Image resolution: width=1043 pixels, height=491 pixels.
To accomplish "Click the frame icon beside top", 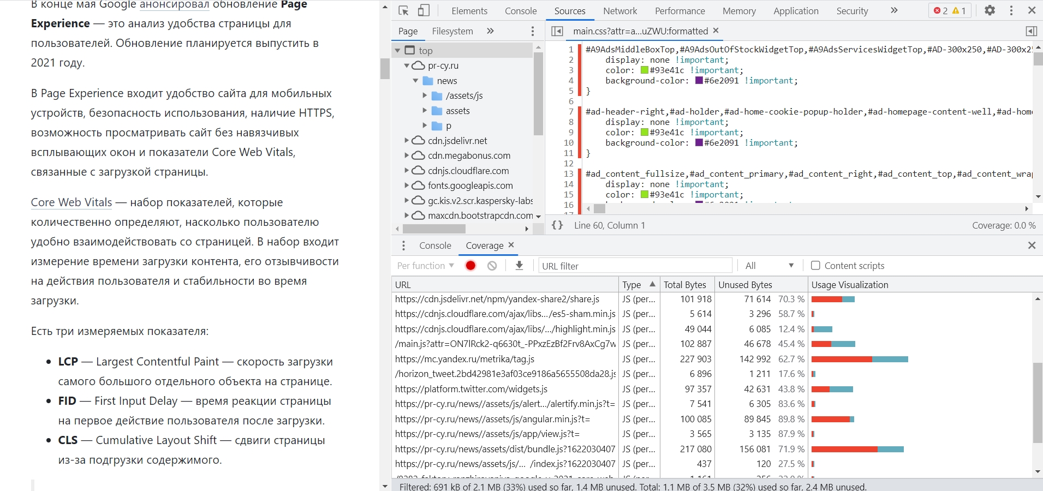I will click(410, 50).
